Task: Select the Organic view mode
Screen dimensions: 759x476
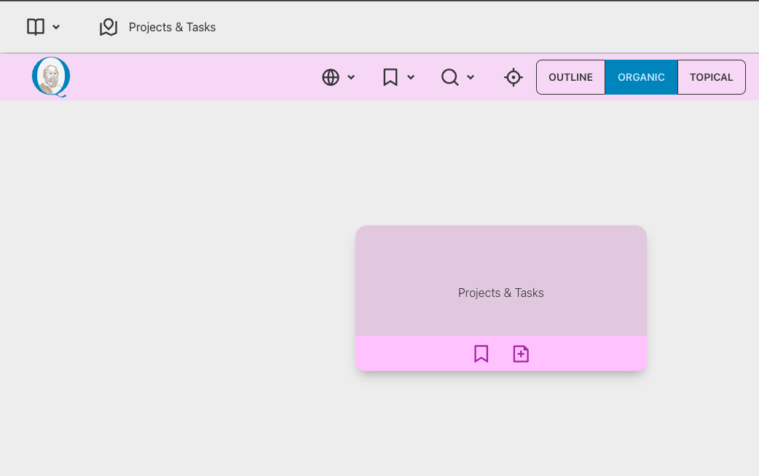Action: (641, 77)
